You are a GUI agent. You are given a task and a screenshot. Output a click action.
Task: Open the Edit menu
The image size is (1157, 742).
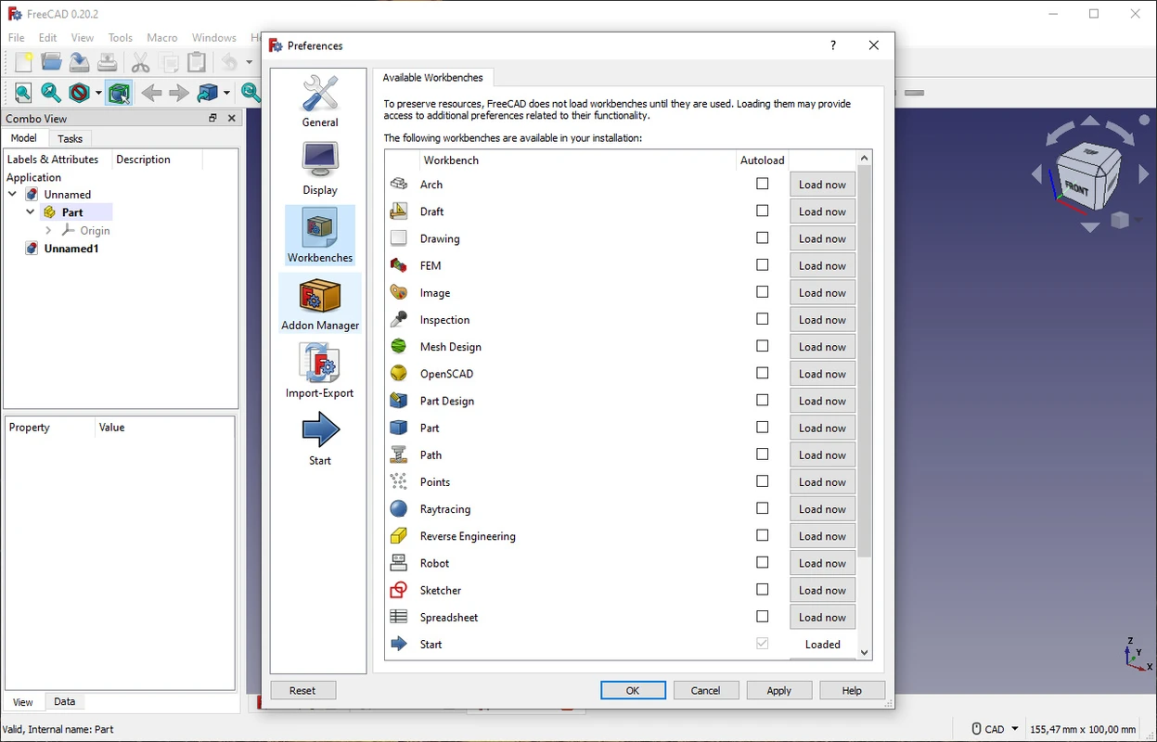coord(48,37)
